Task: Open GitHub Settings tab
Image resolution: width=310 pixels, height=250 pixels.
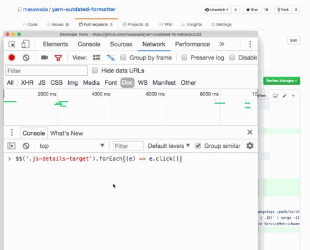Action: click(221, 24)
